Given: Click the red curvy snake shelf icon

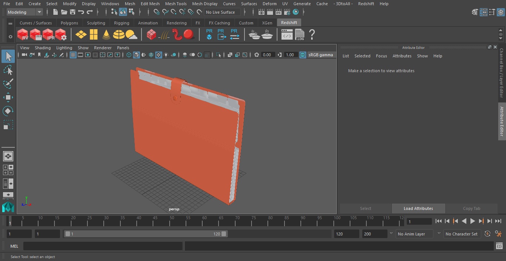Looking at the screenshot, I should point(177,35).
